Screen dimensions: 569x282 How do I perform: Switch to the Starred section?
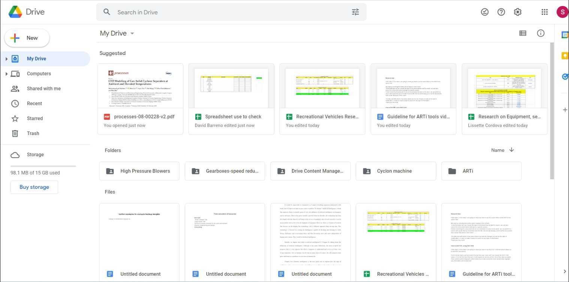[x=34, y=118]
